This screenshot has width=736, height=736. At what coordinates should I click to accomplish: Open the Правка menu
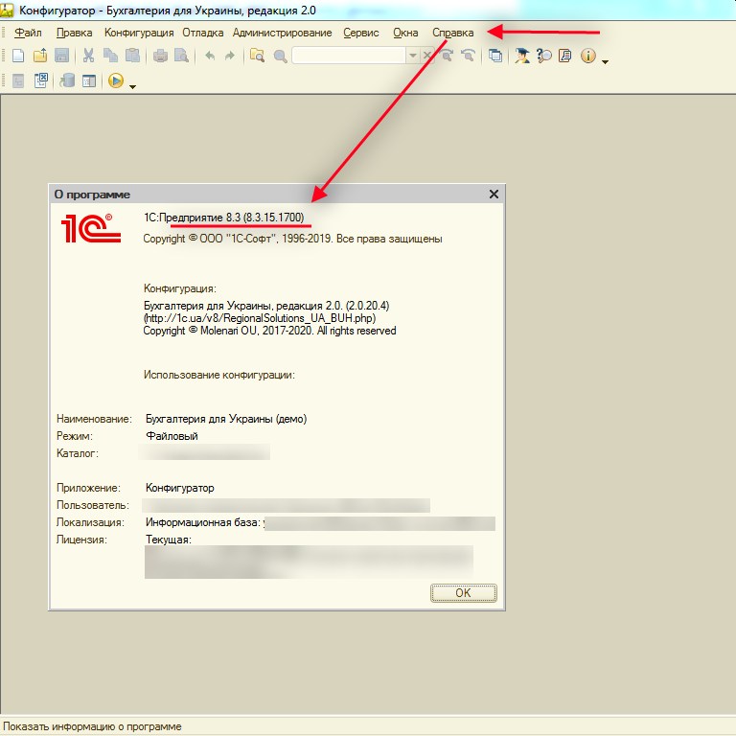(74, 33)
